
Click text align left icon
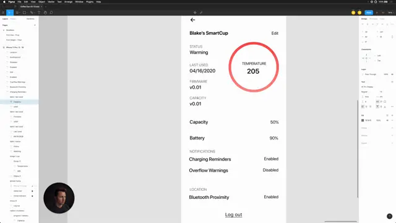[363, 107]
